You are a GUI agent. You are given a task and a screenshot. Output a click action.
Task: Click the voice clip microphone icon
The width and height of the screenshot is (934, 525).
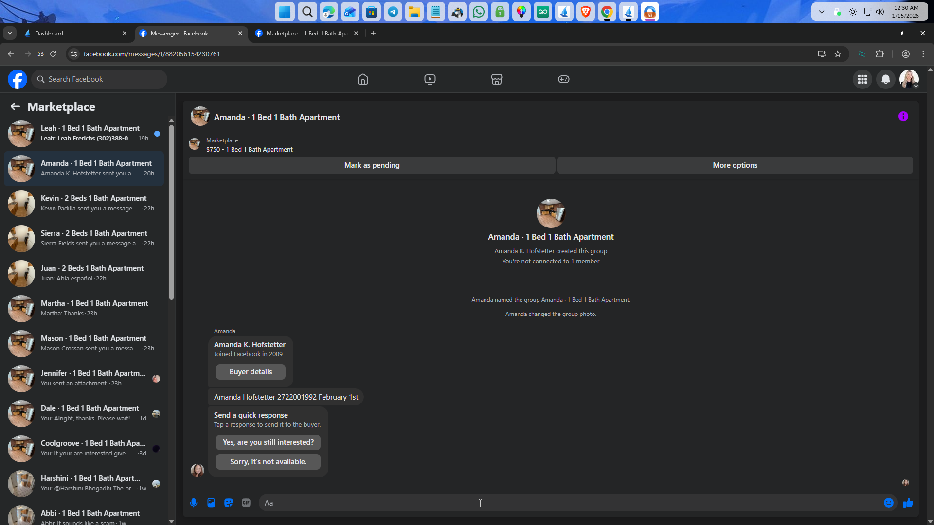(194, 503)
